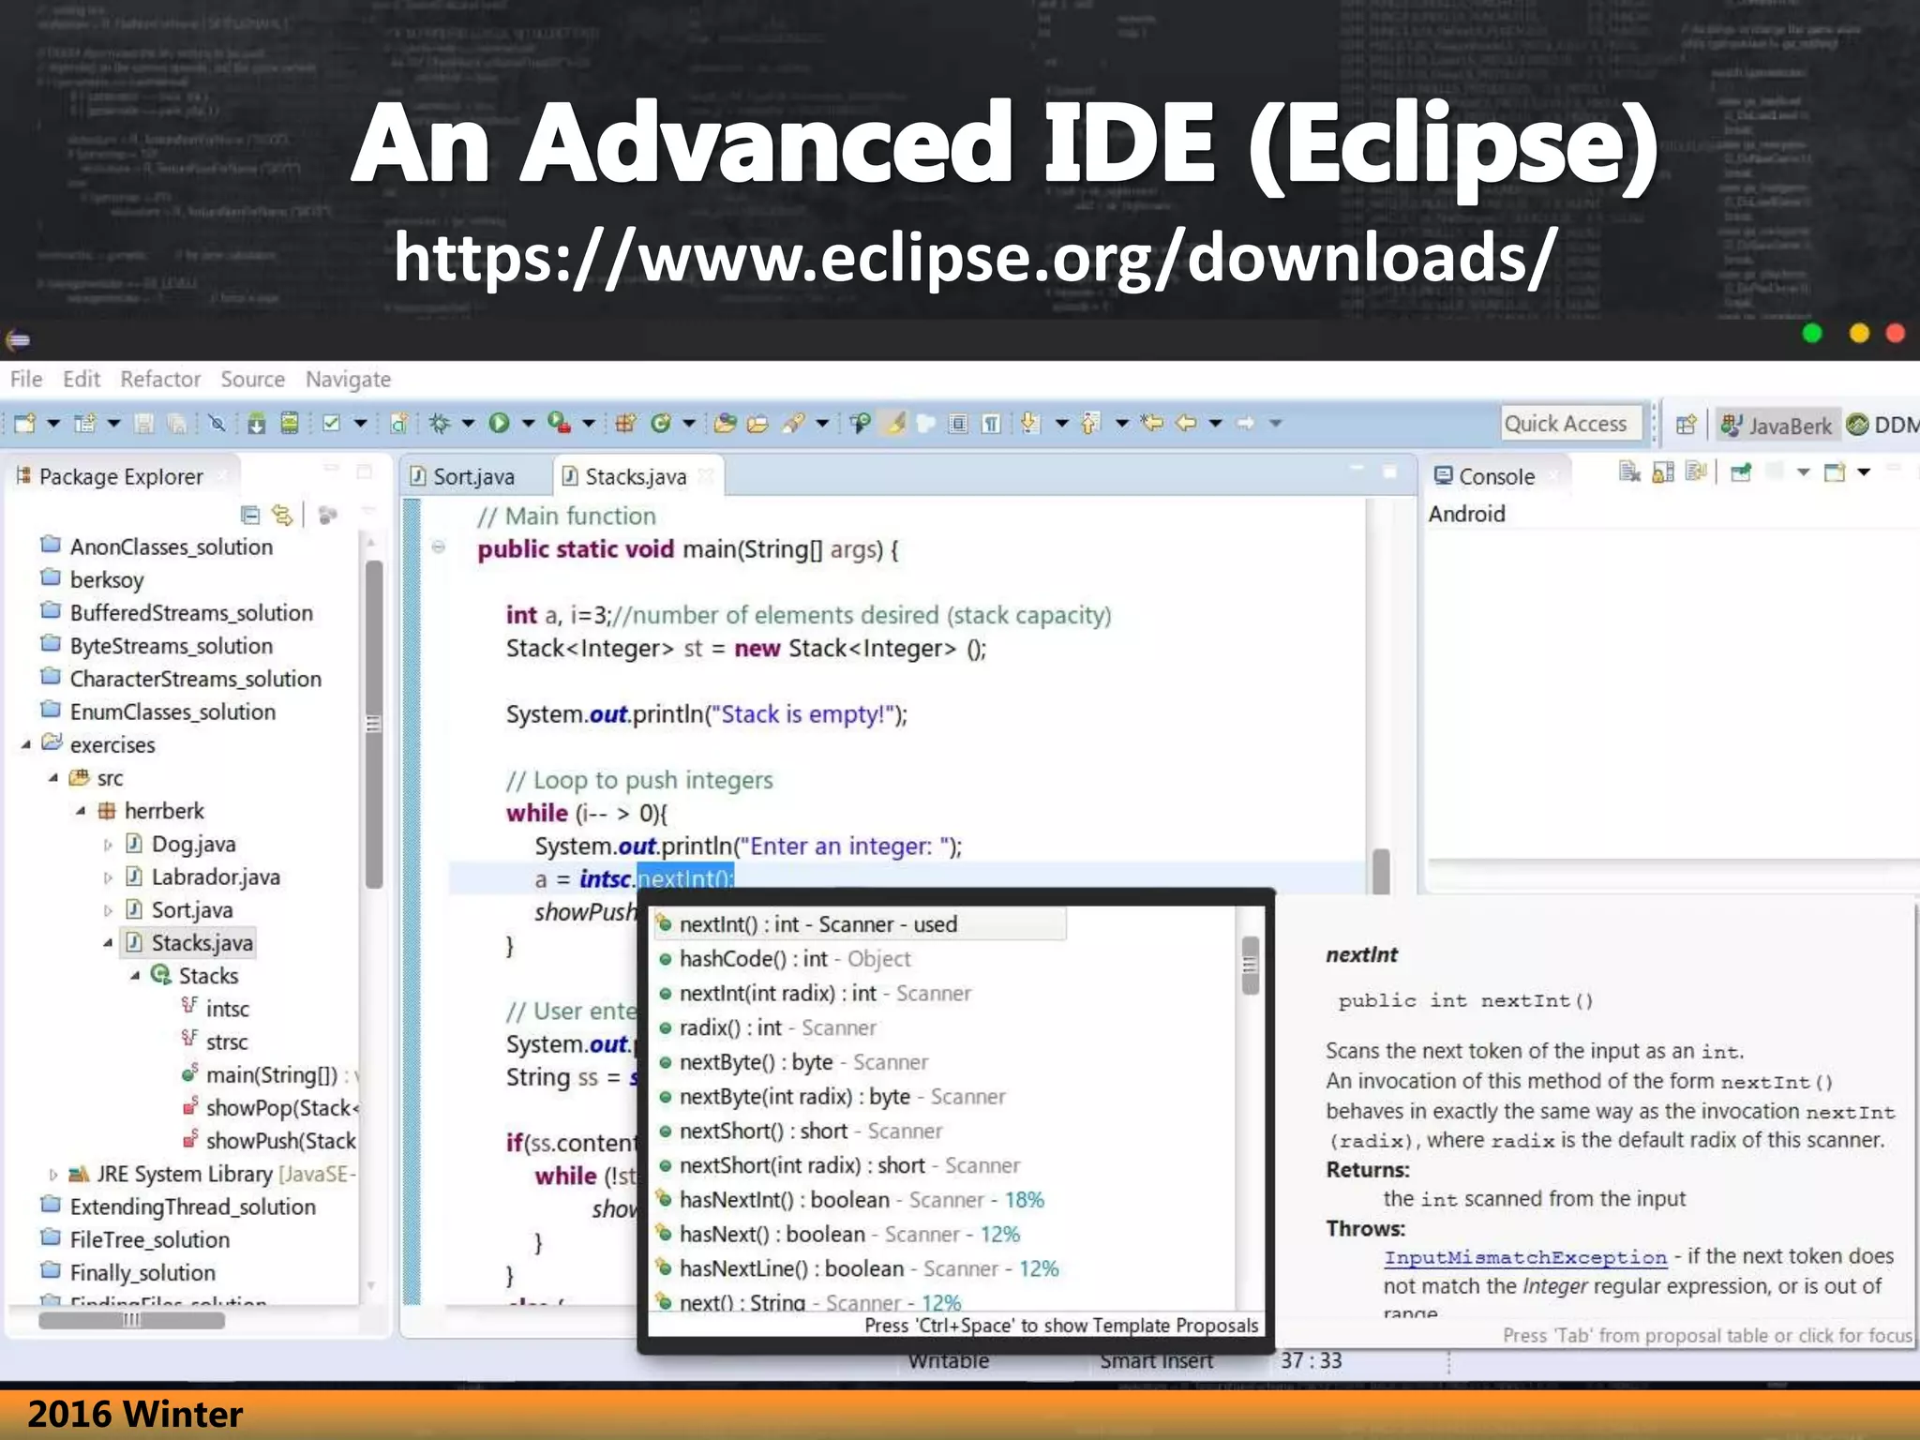This screenshot has width=1920, height=1440.
Task: Toggle the Console Scroll Lock icon
Action: click(x=1663, y=472)
